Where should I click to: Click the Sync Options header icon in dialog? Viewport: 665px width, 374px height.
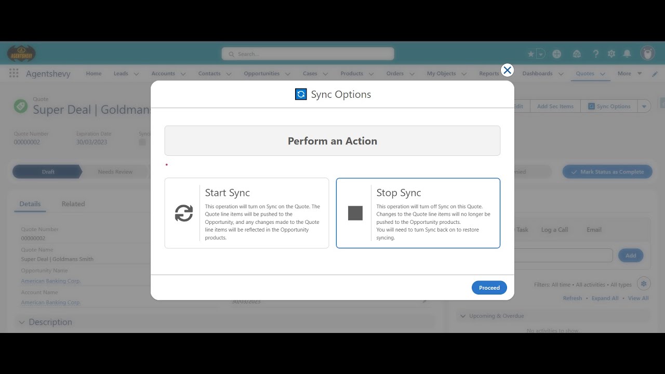pyautogui.click(x=301, y=94)
